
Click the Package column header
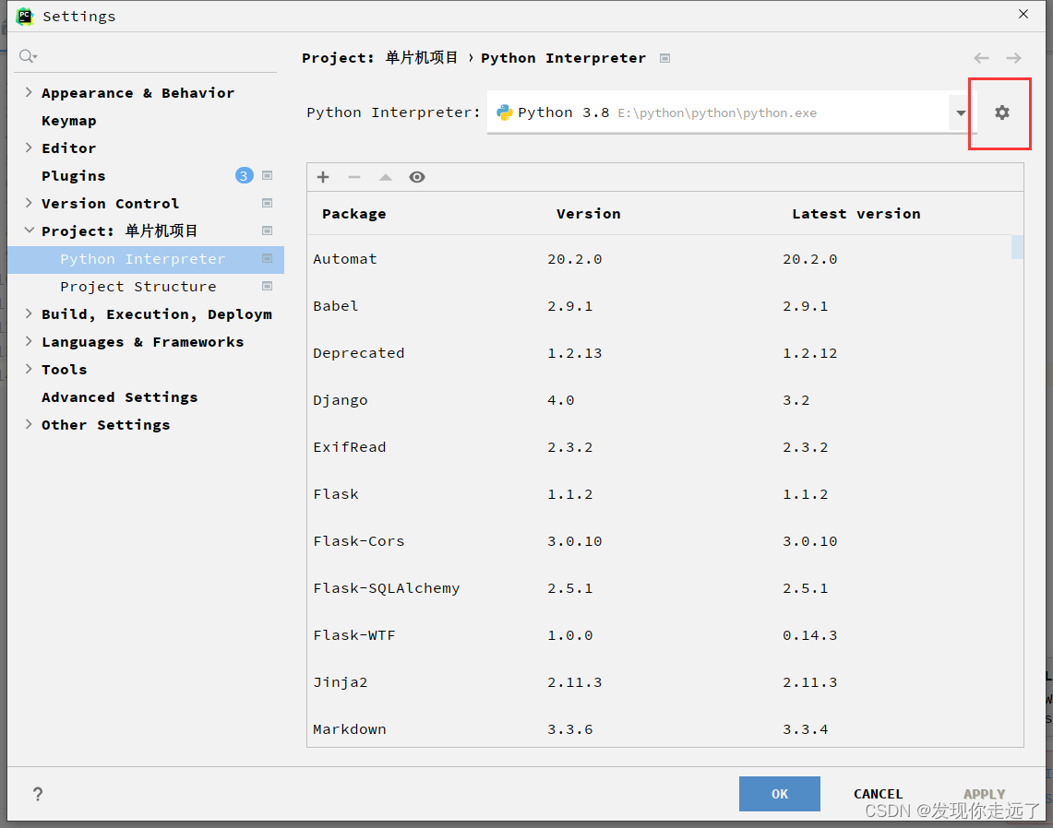pos(353,214)
